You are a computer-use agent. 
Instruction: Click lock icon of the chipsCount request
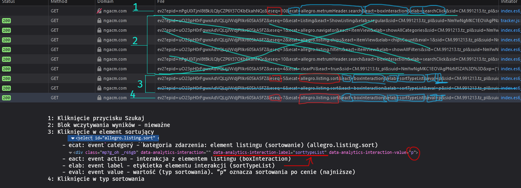tap(99, 40)
